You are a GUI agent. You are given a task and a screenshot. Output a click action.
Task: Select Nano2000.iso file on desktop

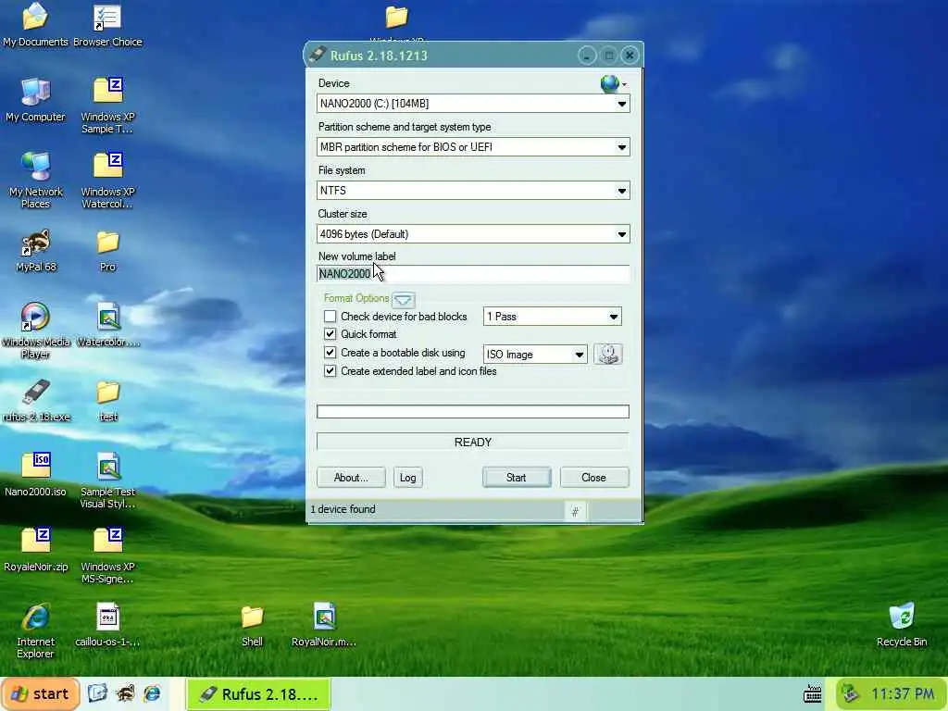tap(35, 475)
